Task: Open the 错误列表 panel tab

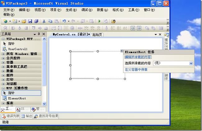Action: click(11, 116)
